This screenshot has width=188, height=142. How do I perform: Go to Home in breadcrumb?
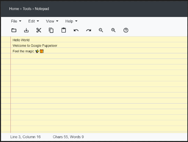(14, 9)
